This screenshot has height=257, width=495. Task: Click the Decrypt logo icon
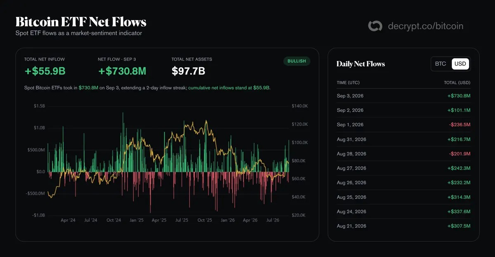coord(375,26)
